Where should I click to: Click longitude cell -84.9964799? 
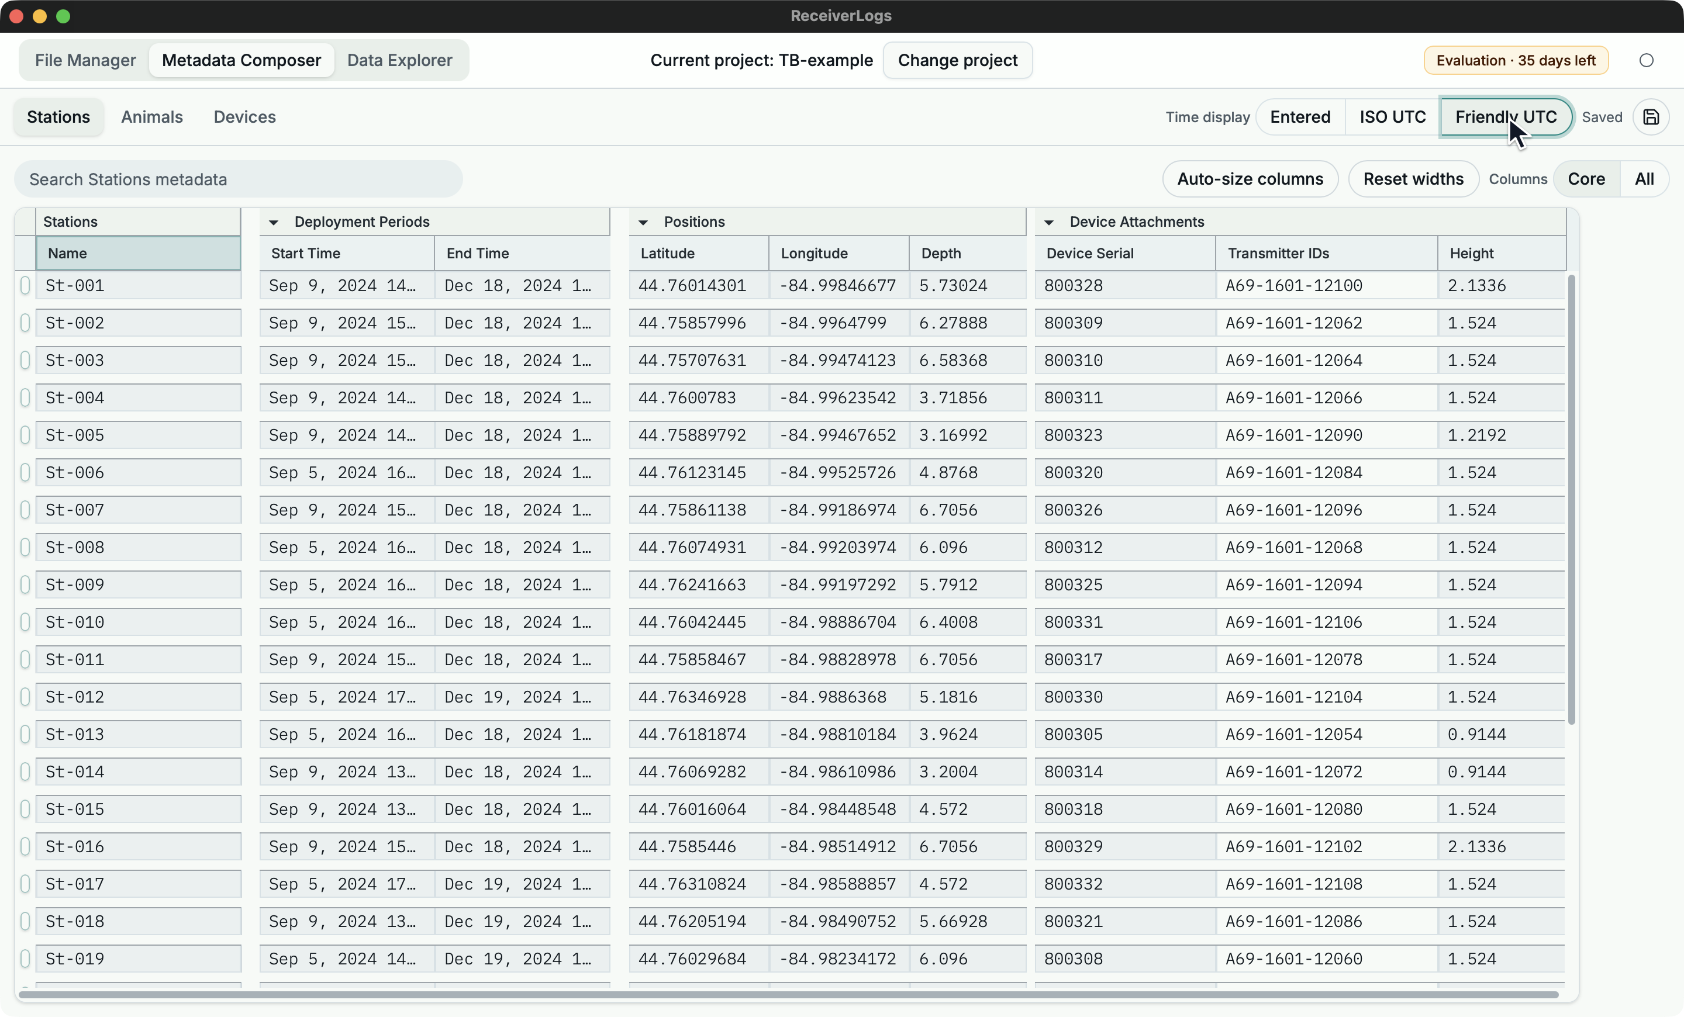(x=839, y=323)
